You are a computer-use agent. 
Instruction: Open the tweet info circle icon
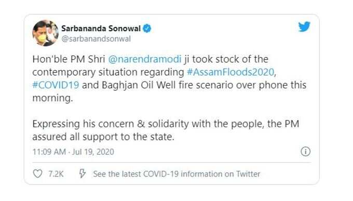pos(305,152)
